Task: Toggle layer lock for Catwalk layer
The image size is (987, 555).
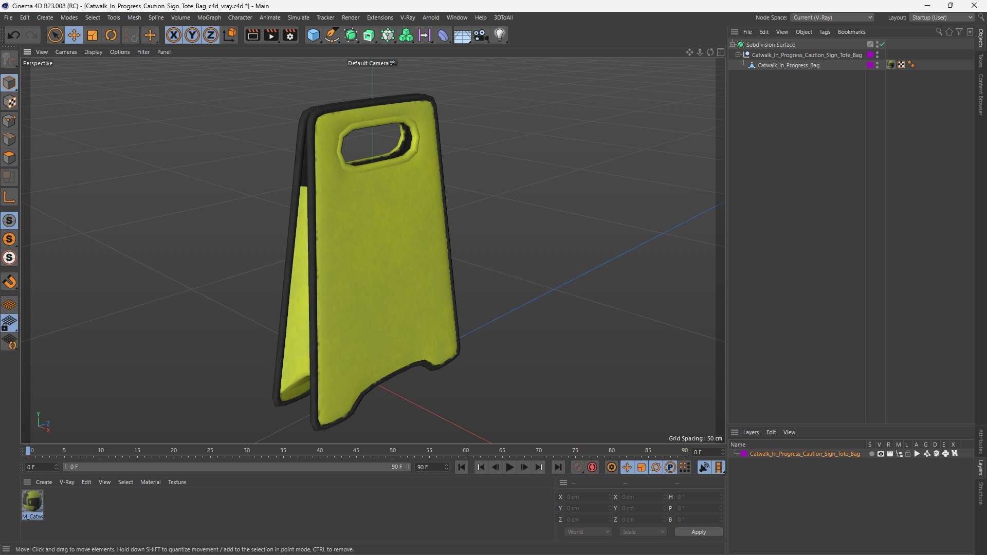Action: (x=908, y=454)
